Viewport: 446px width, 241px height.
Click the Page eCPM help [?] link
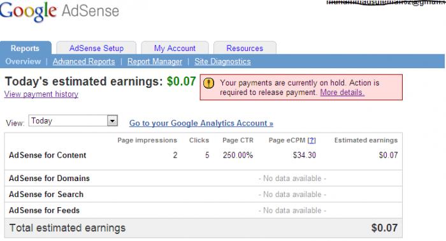312,140
